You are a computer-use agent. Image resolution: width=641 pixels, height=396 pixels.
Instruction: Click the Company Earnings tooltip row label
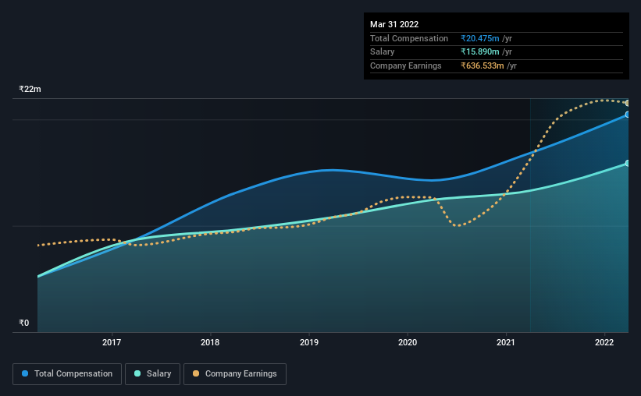pos(405,65)
